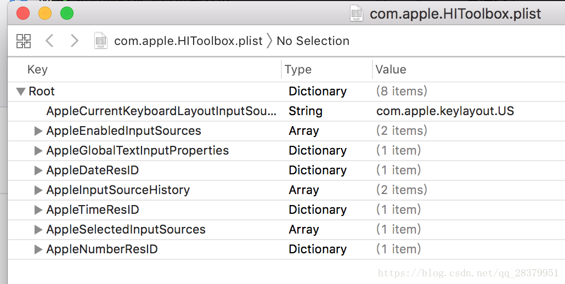Expand the AppleDateResID entry
Screen dimensions: 565x284
(x=38, y=171)
